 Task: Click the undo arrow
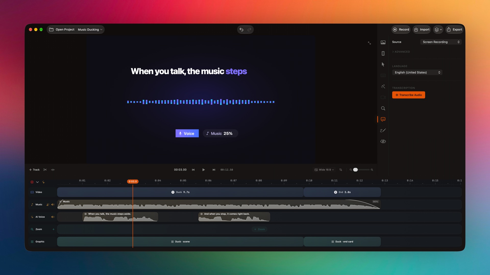241,30
